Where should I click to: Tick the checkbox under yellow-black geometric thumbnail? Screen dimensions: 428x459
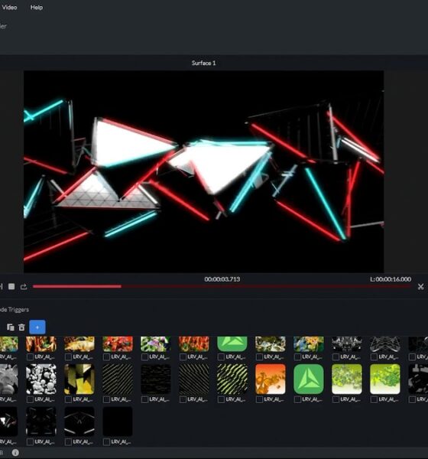(68, 399)
